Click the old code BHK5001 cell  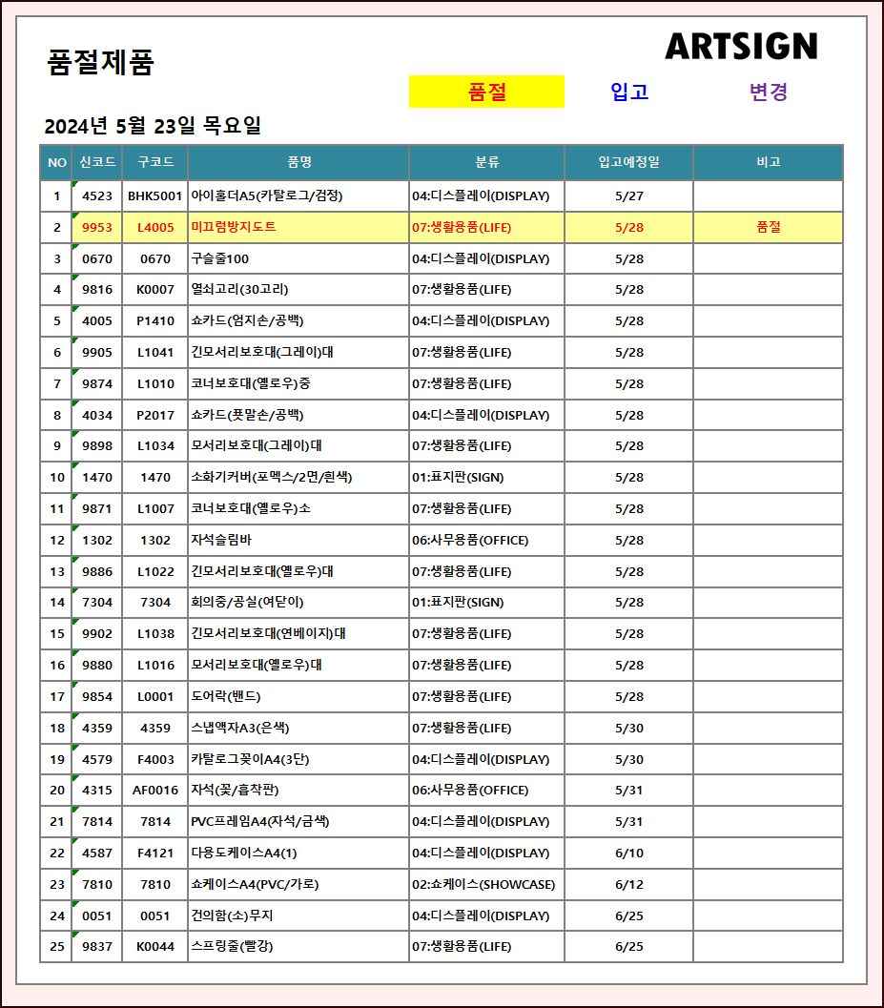pos(155,196)
